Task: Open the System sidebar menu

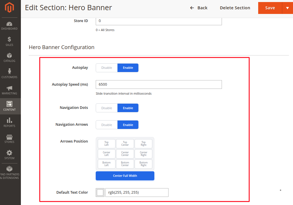Action: [9, 155]
